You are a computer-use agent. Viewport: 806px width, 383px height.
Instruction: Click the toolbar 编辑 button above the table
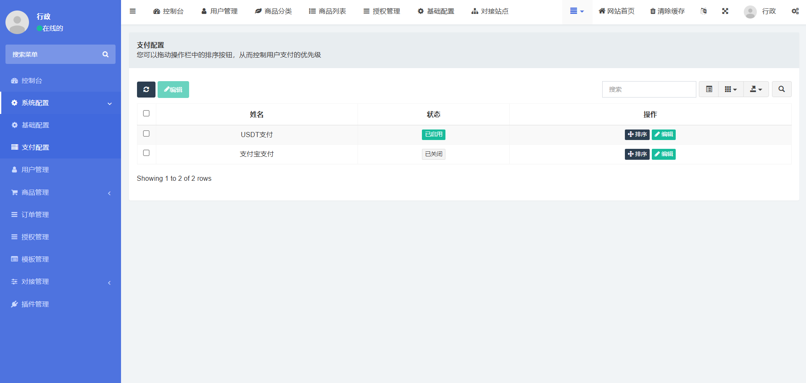click(173, 90)
